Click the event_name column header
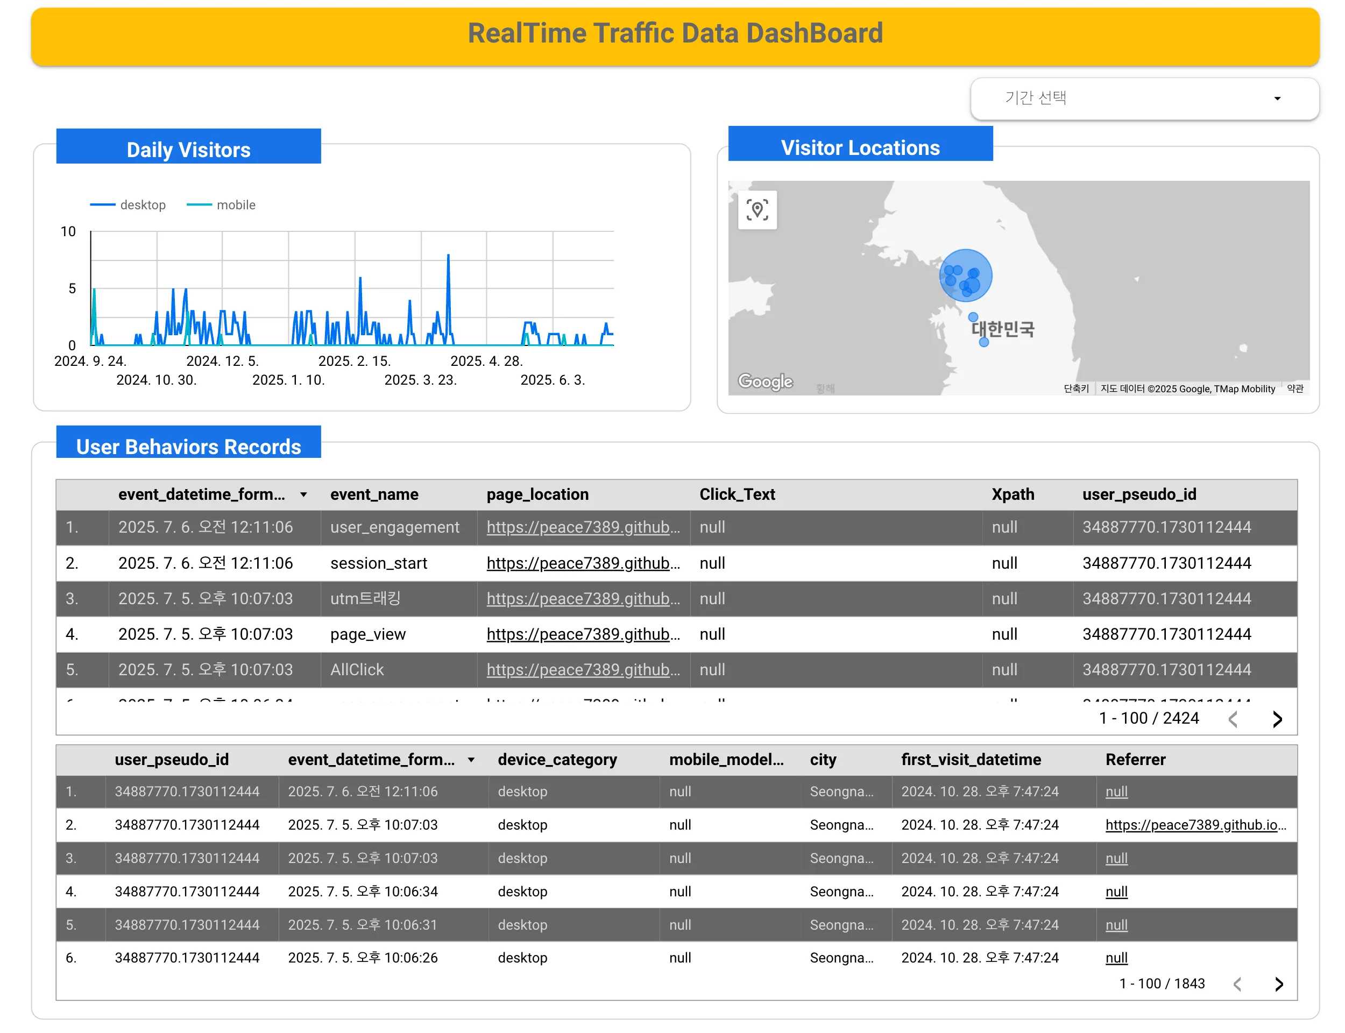 pyautogui.click(x=374, y=494)
